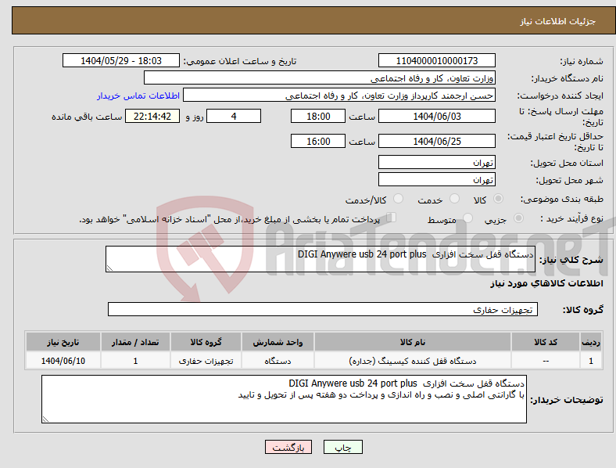This screenshot has width=616, height=468.
Task: Click the اطلاعات کالاهای مورد نیاز heading
Action: coord(546,283)
